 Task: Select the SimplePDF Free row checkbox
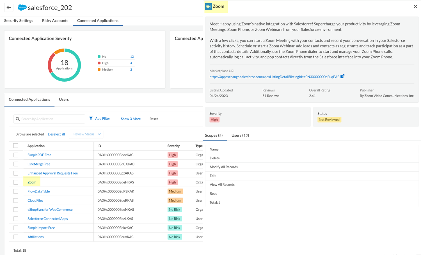coord(16,155)
